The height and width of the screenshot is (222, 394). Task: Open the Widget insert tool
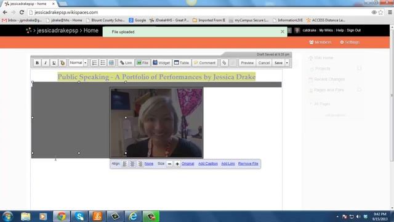161,63
